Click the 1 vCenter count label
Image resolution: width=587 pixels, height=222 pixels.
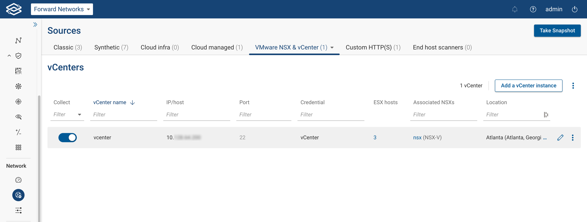[471, 86]
